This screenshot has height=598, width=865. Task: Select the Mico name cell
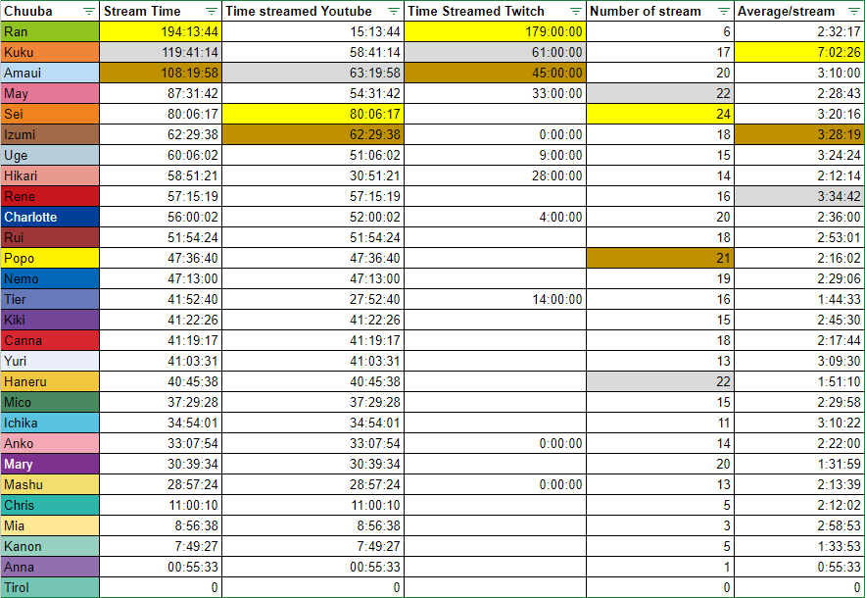(x=50, y=403)
